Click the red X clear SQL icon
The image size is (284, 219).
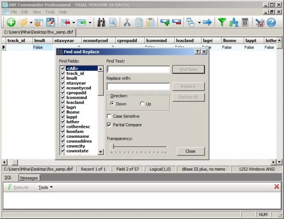coord(277,186)
